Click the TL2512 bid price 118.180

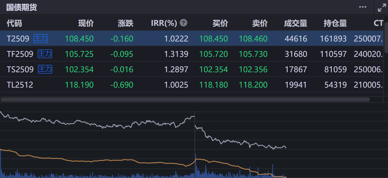pos(214,85)
